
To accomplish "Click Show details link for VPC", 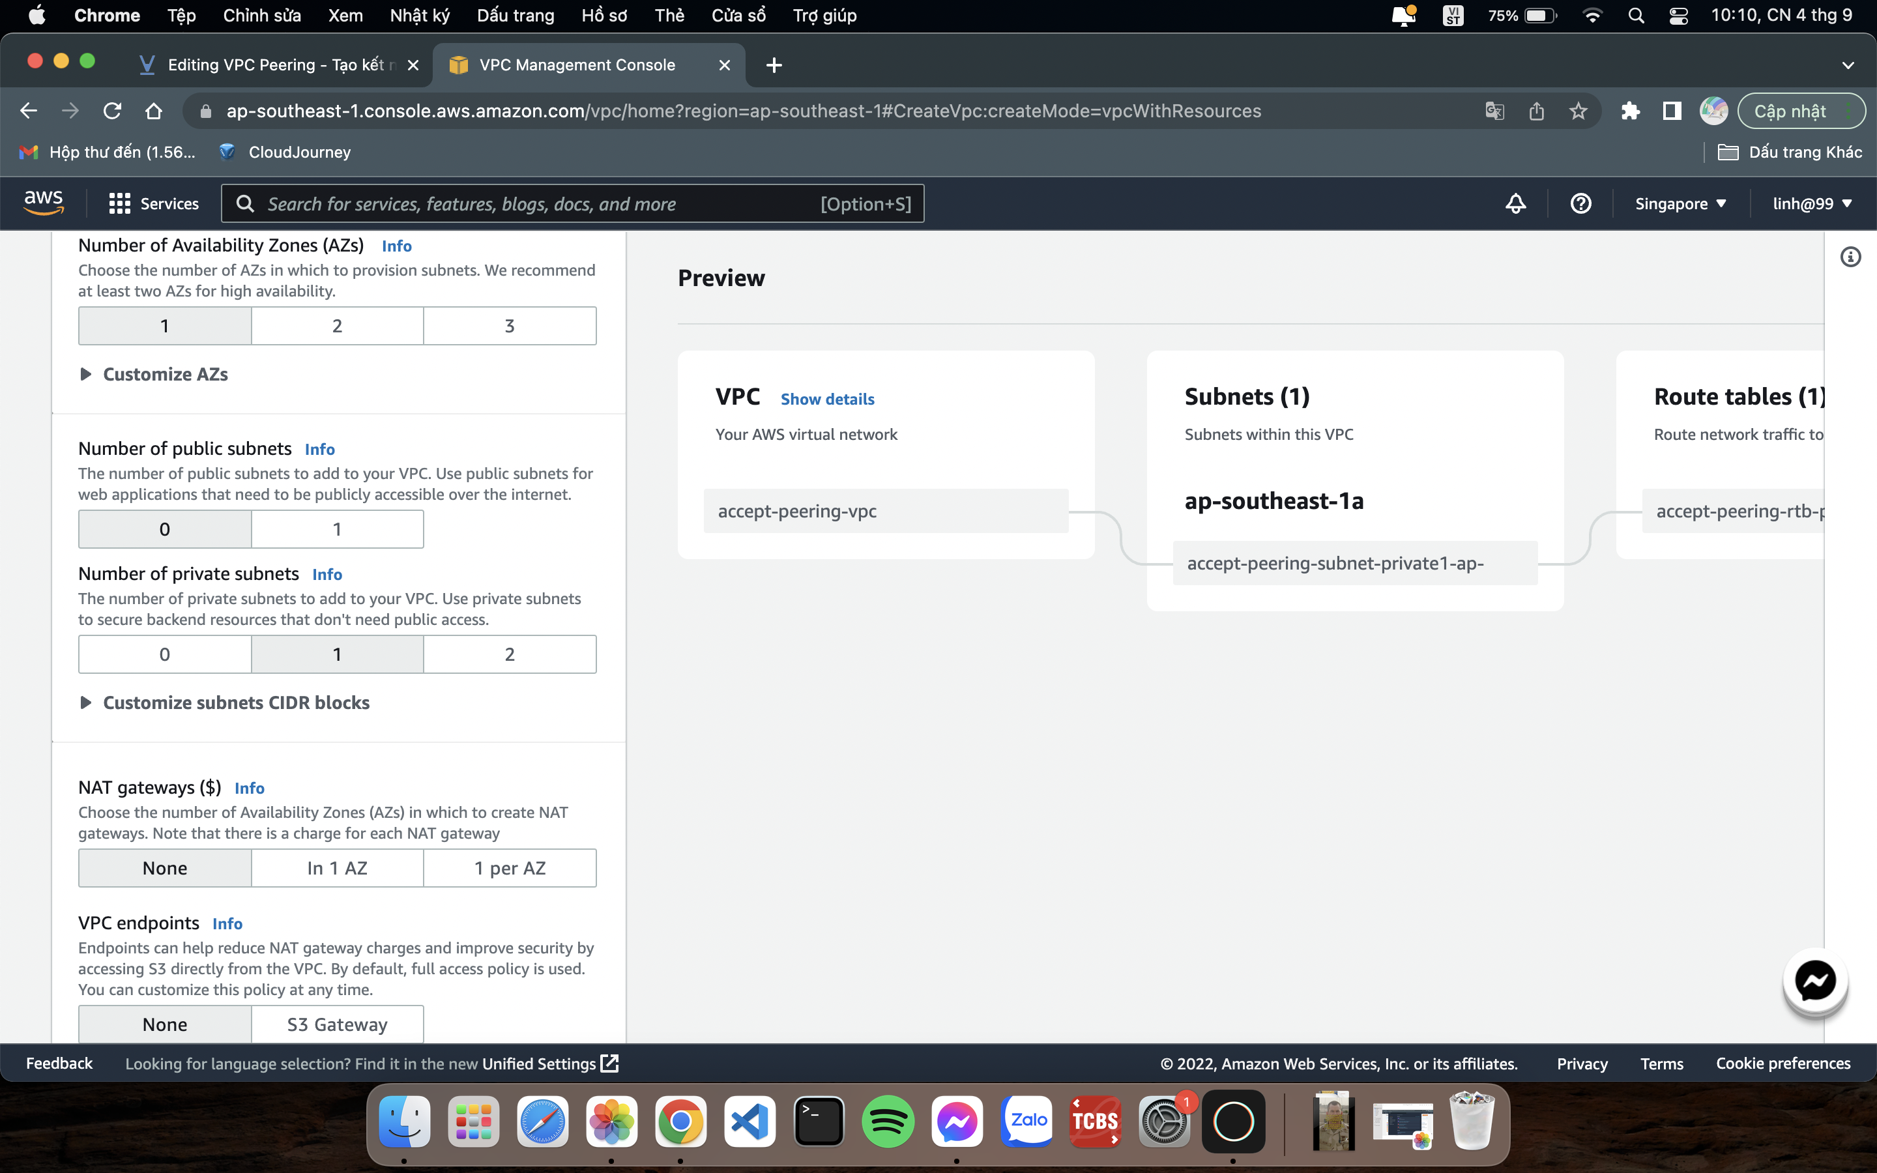I will (827, 399).
